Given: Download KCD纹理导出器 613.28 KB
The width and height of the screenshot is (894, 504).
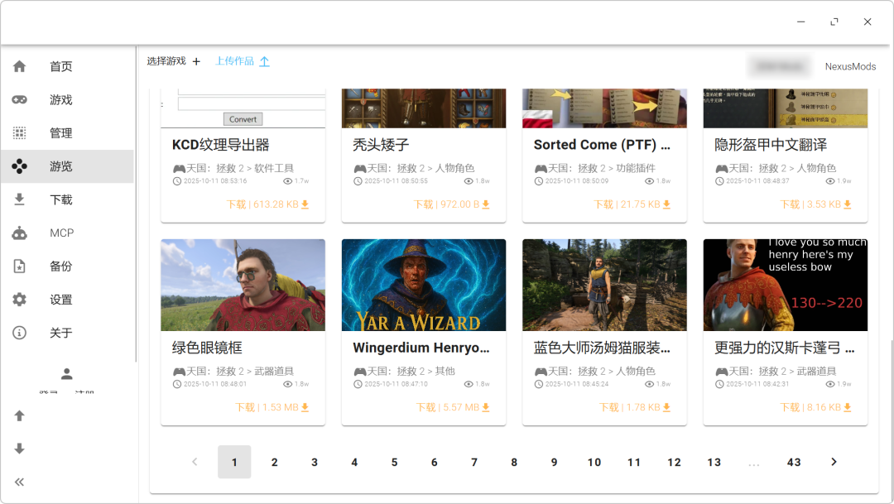Looking at the screenshot, I should (x=267, y=204).
